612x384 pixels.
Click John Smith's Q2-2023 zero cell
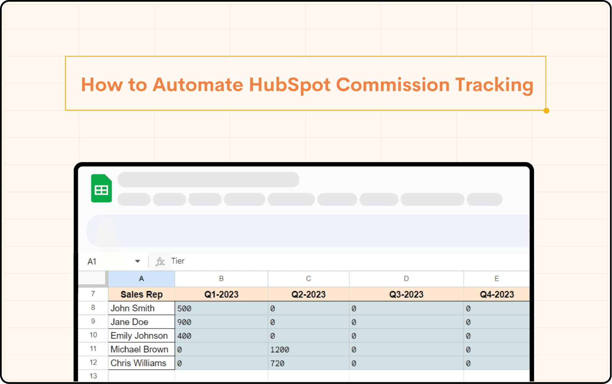308,308
